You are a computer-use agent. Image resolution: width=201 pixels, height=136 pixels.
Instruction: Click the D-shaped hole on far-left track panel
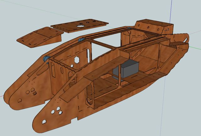pos(19,100)
